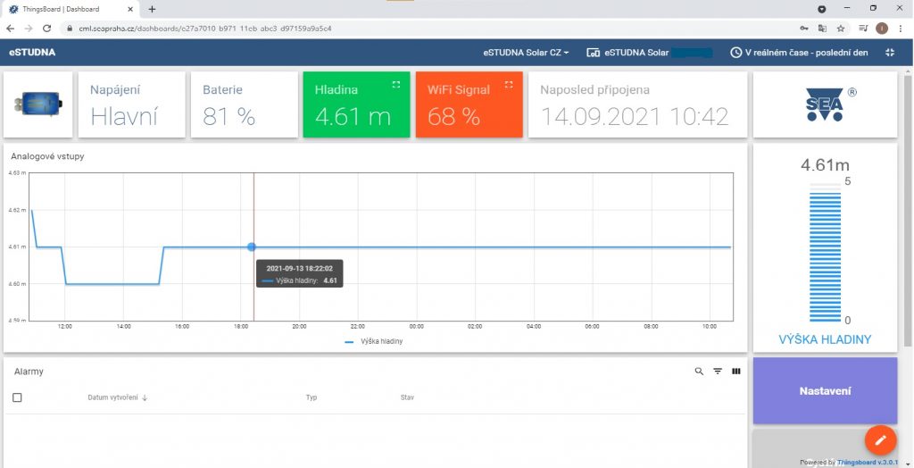Click the browser forward arrow

click(x=28, y=28)
